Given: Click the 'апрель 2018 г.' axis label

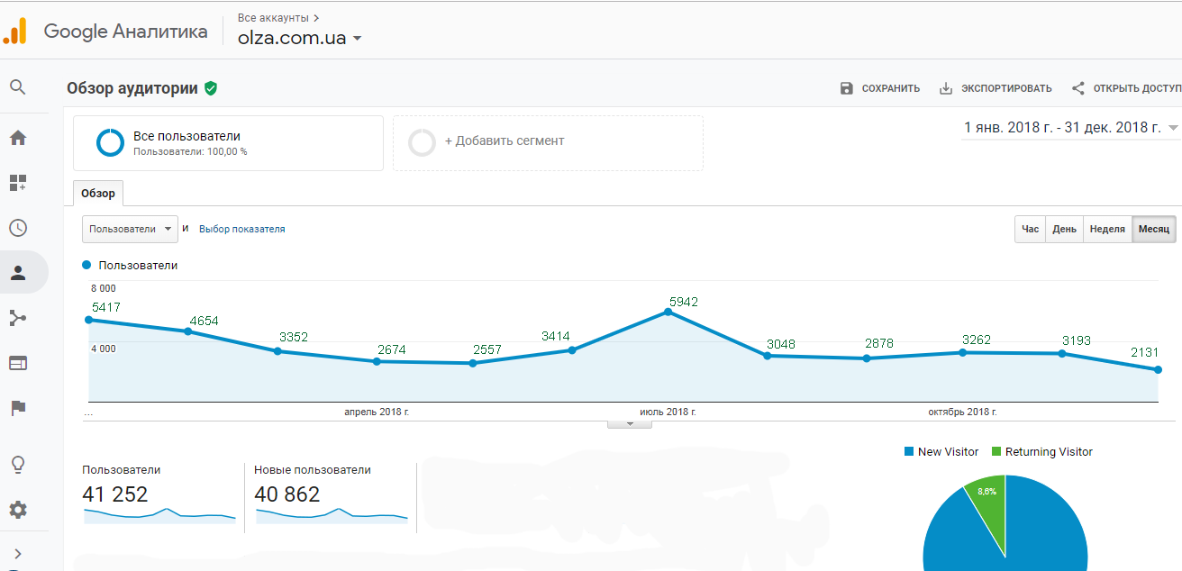Looking at the screenshot, I should pyautogui.click(x=377, y=412).
